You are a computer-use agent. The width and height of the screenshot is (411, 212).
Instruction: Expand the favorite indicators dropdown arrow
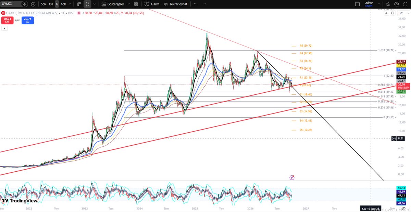[x=128, y=4]
